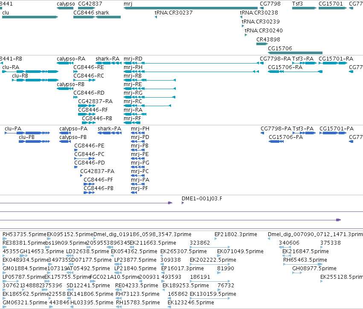Select the Tsf3-PA protein label
The width and height of the screenshot is (363, 309).
pyautogui.click(x=303, y=129)
